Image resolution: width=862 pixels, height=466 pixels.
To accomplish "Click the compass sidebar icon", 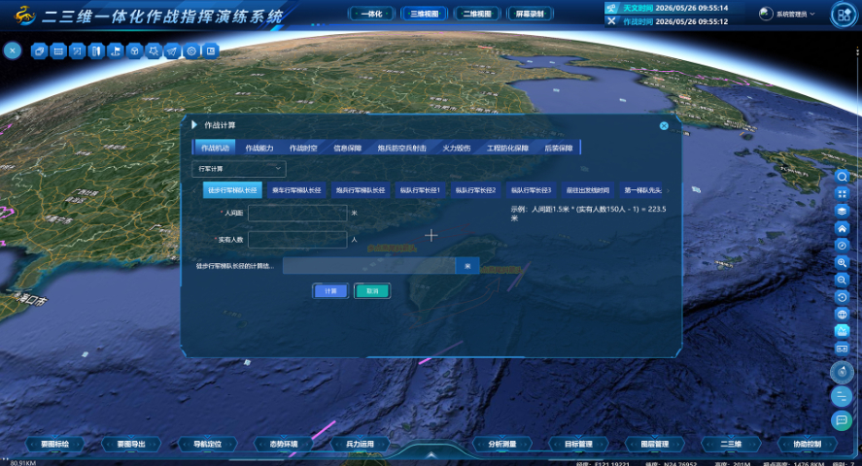I will click(842, 246).
